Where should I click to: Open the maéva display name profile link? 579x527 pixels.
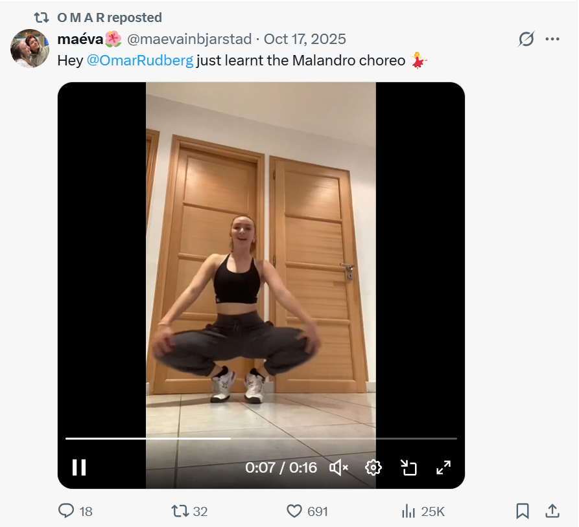(81, 39)
